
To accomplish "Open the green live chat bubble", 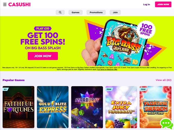I will point(167,124).
